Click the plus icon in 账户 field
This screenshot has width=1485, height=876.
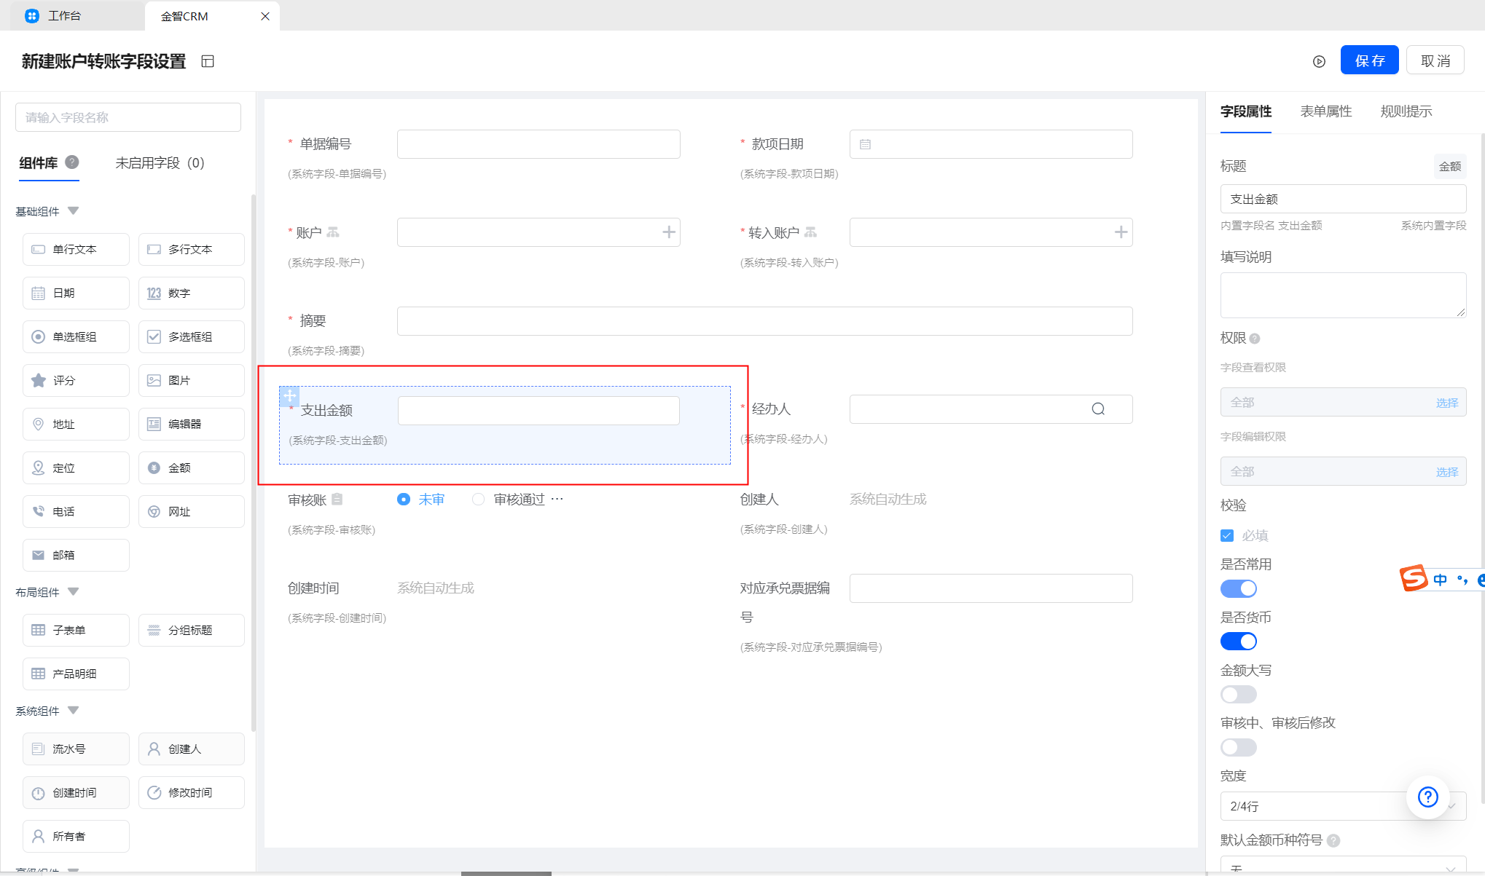[668, 232]
